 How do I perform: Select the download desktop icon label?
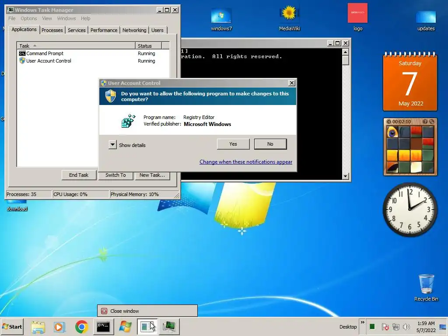pyautogui.click(x=17, y=209)
